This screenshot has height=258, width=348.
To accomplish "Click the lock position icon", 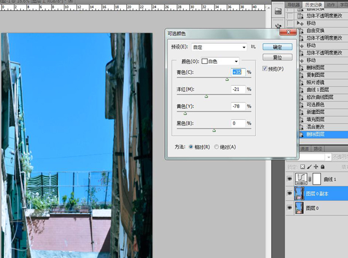I will [x=316, y=167].
